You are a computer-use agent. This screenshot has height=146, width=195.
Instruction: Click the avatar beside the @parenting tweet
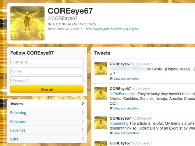pyautogui.click(x=101, y=123)
